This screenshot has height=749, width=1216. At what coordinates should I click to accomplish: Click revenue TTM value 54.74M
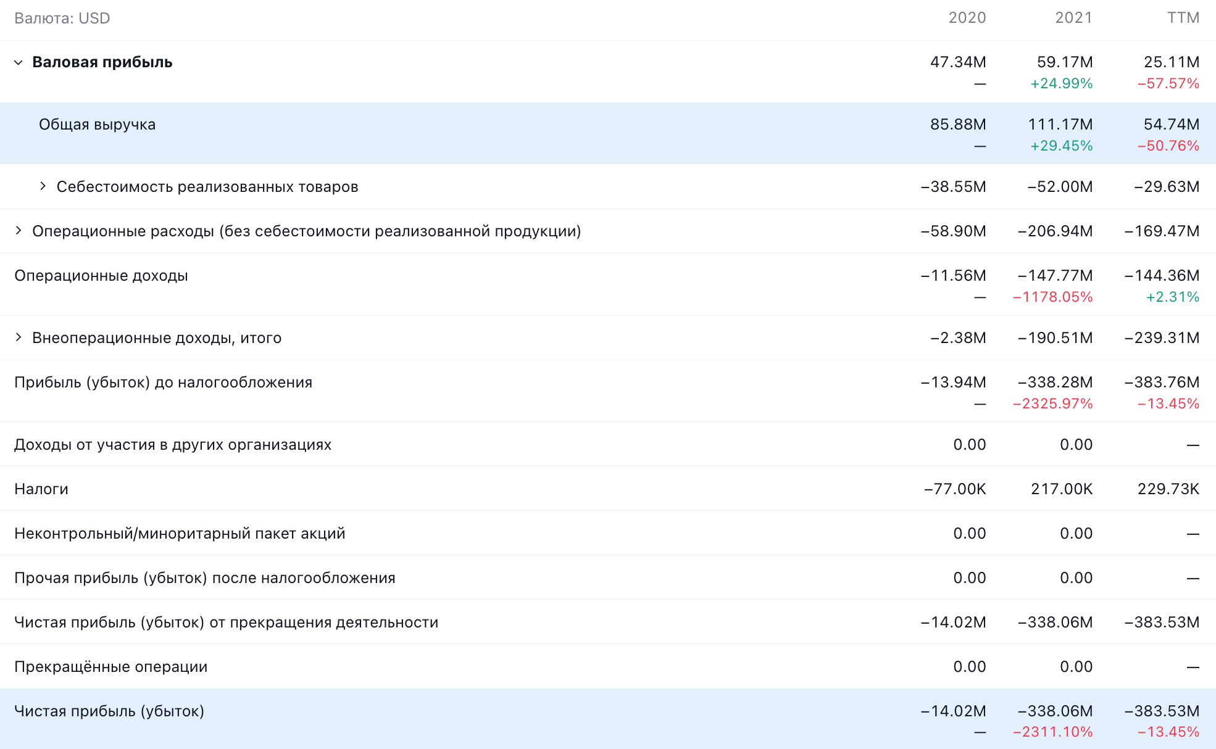point(1172,125)
